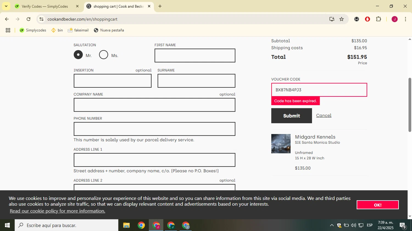Open the Chrome profile avatar J
This screenshot has height=231, width=412.
[395, 19]
